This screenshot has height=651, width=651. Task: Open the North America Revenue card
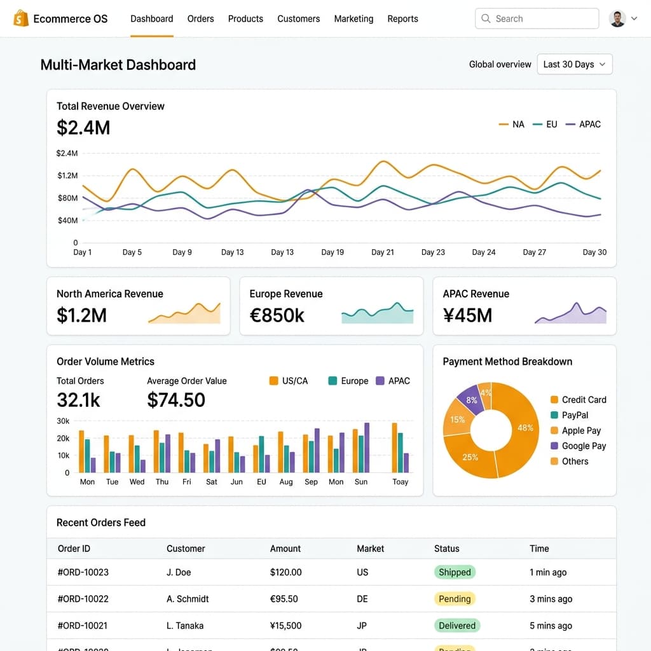[x=138, y=306]
